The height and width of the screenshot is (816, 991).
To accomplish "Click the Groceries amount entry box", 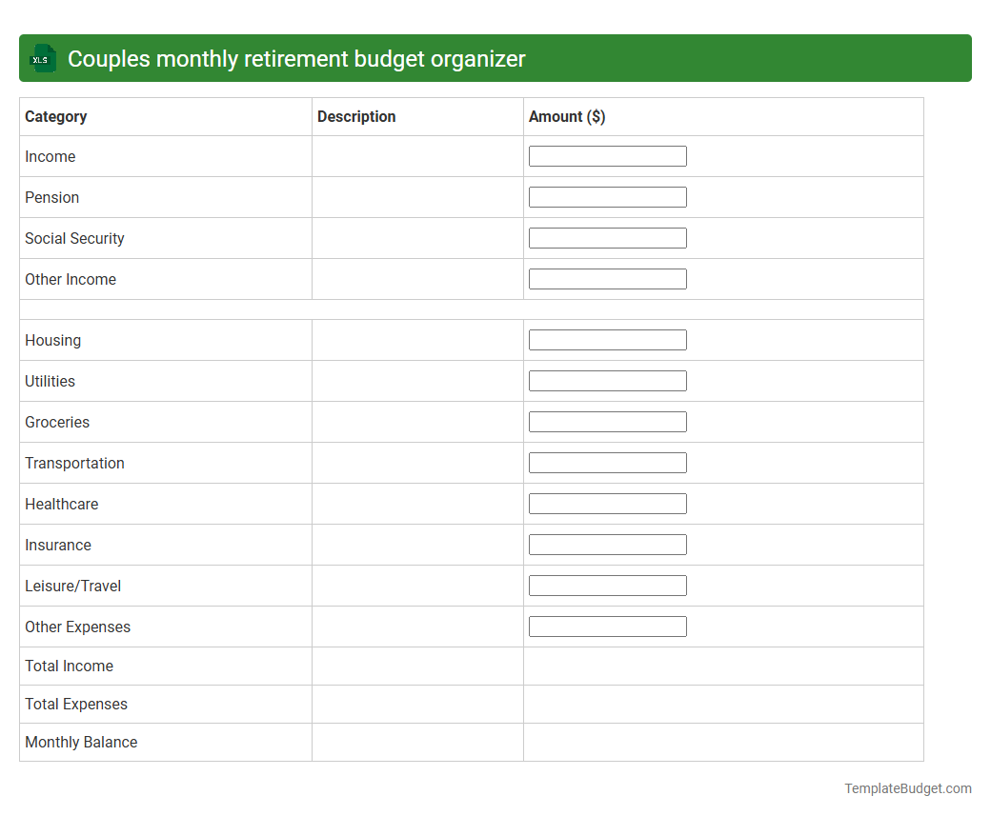I will pyautogui.click(x=607, y=421).
